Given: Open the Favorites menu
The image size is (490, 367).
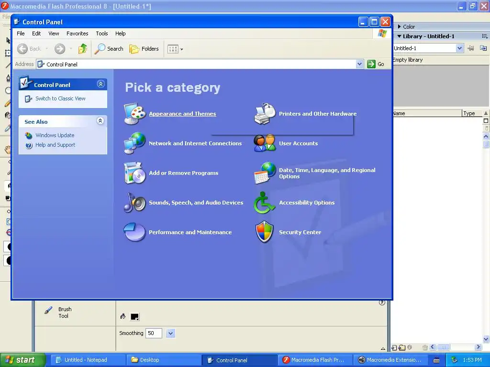Looking at the screenshot, I should [x=77, y=33].
